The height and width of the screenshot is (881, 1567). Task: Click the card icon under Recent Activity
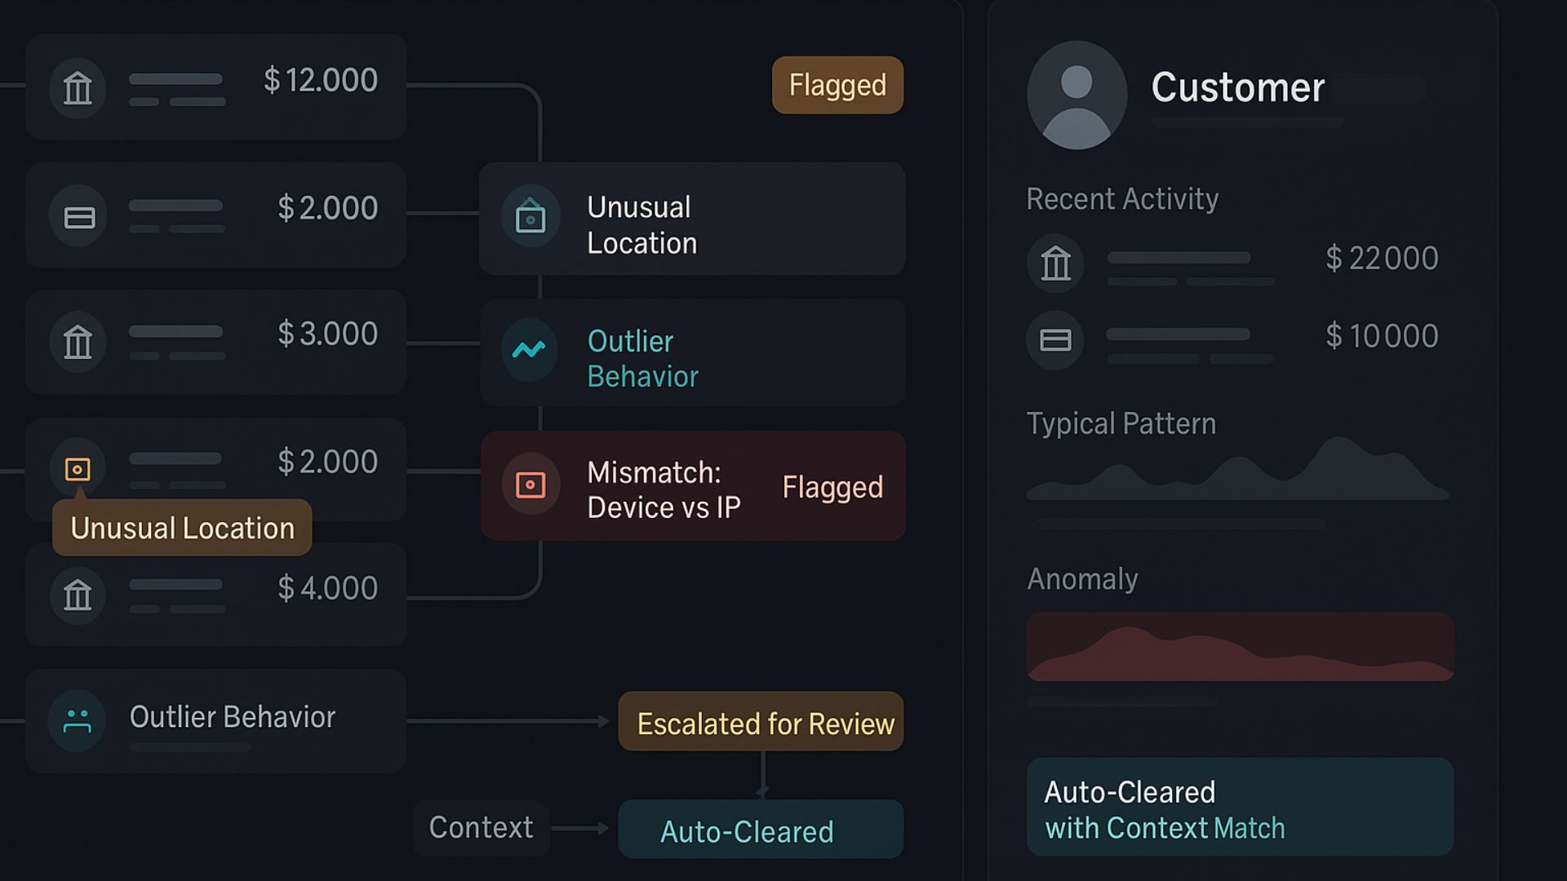point(1055,339)
